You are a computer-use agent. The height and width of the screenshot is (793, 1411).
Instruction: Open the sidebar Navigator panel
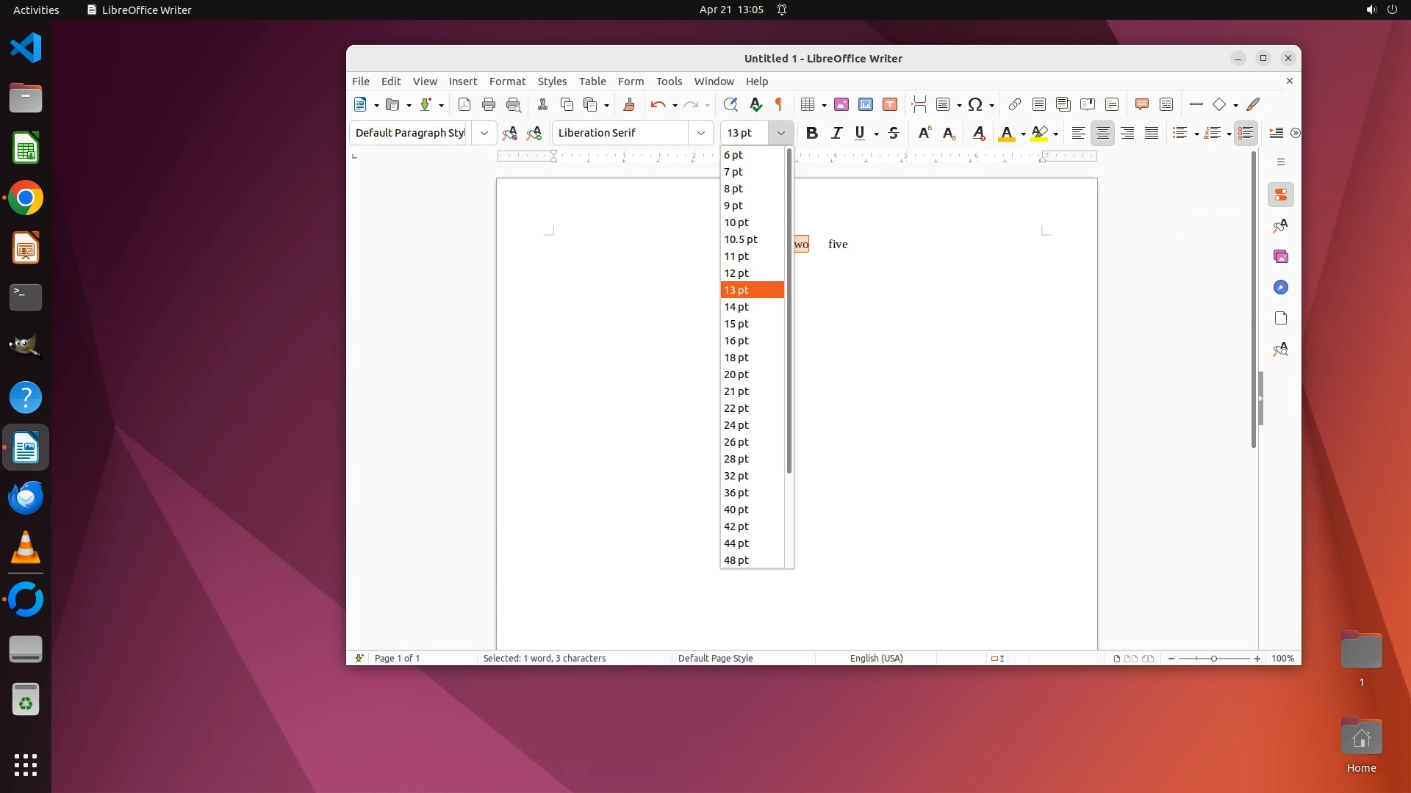click(1281, 288)
